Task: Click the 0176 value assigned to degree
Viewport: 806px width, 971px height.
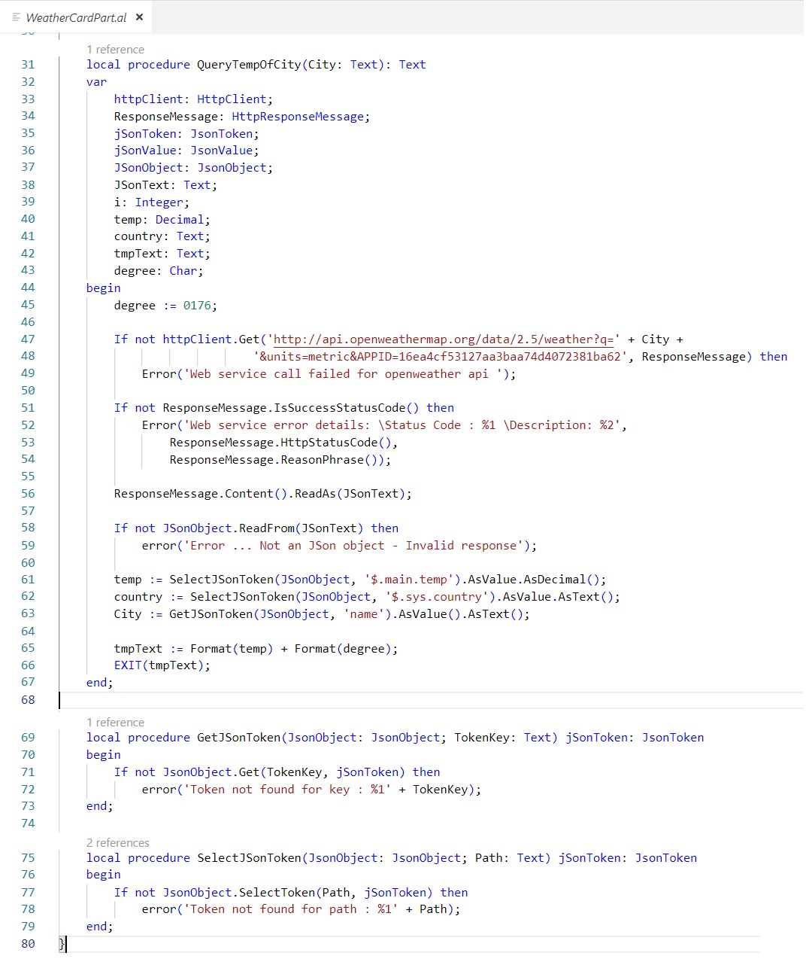Action: tap(197, 306)
